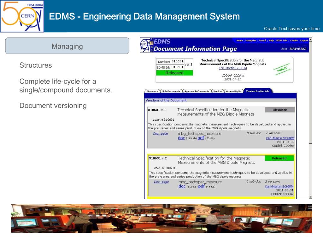Click "0 sub-doc" text in version 2
The height and width of the screenshot is (242, 323).
coord(254,181)
